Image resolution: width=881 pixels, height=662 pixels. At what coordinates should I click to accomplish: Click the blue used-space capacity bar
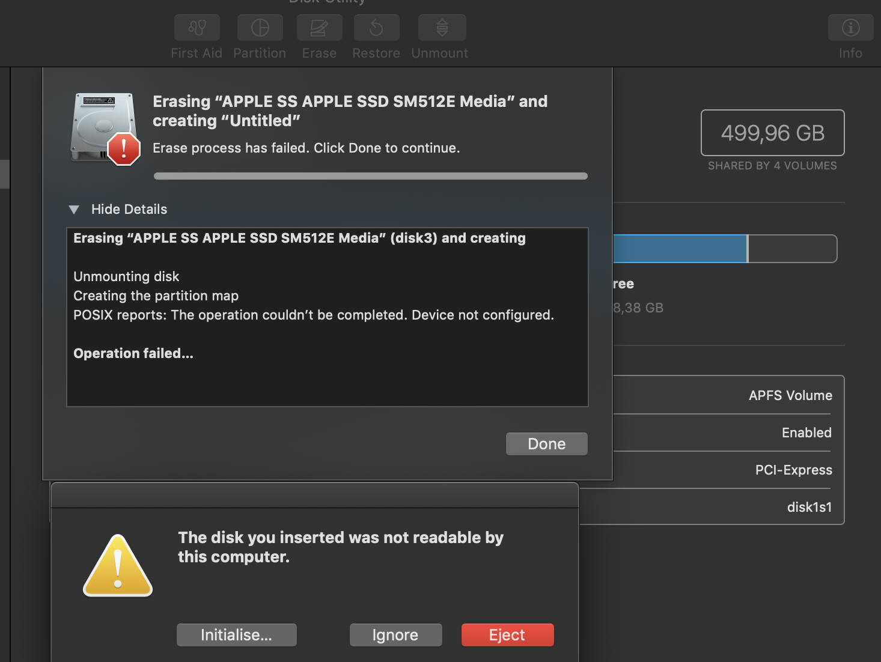tap(680, 249)
